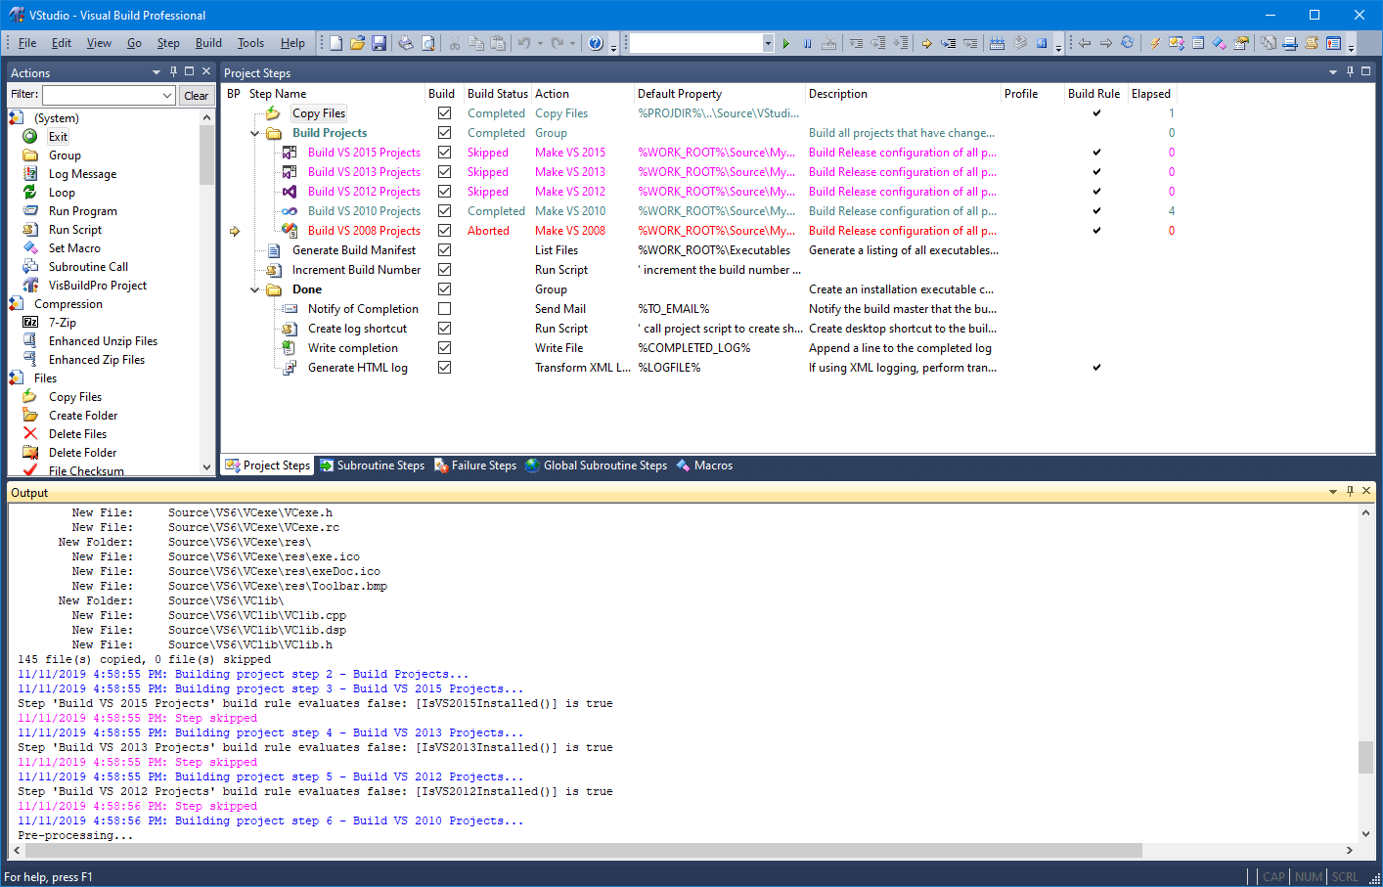The width and height of the screenshot is (1383, 887).
Task: Open the Build menu
Action: click(x=208, y=43)
